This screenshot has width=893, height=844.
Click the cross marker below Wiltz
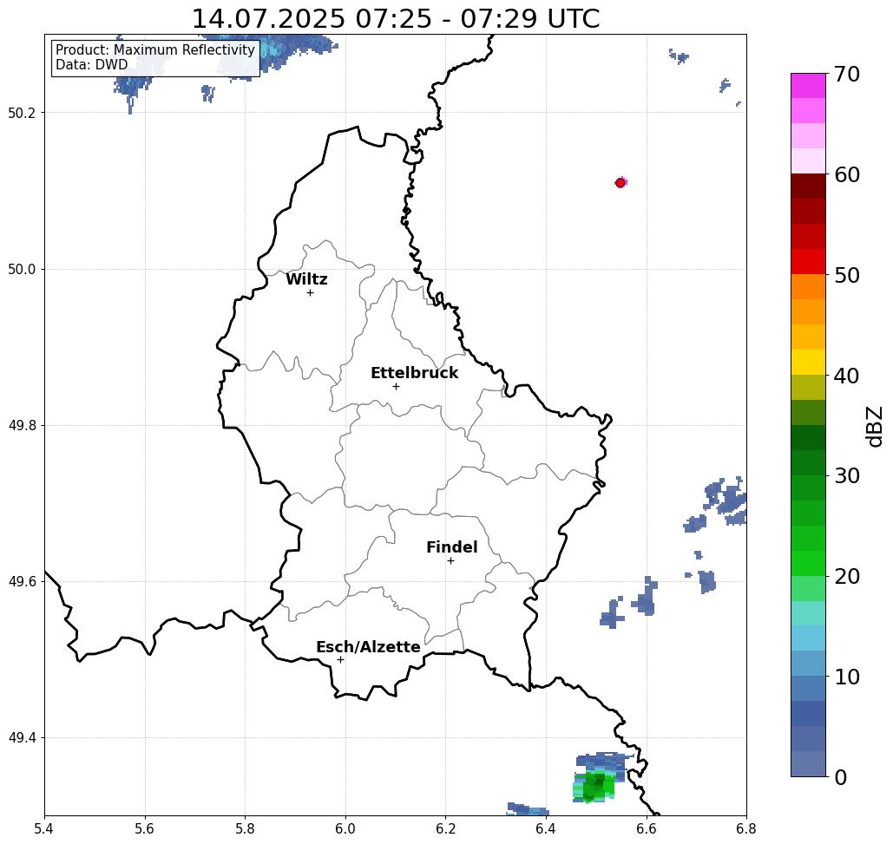(311, 292)
